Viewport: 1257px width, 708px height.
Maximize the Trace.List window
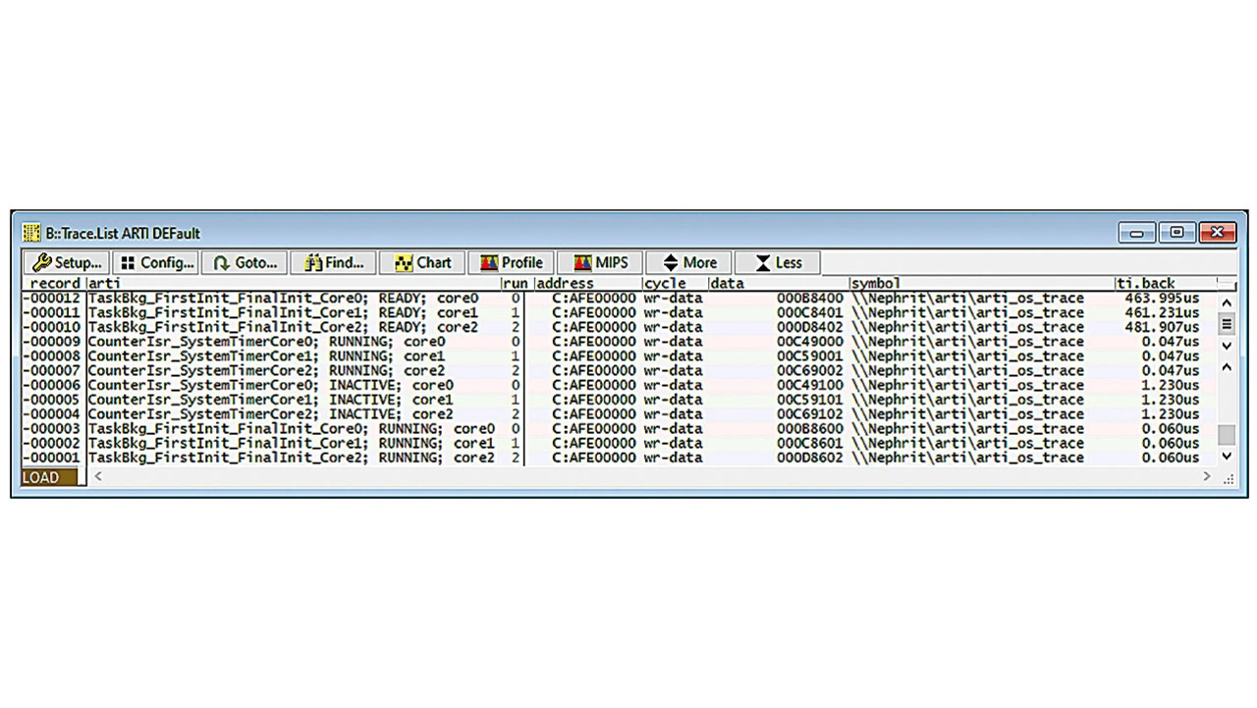pos(1176,234)
